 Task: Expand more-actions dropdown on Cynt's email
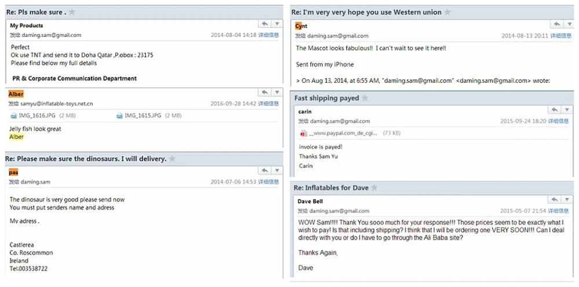(569, 25)
